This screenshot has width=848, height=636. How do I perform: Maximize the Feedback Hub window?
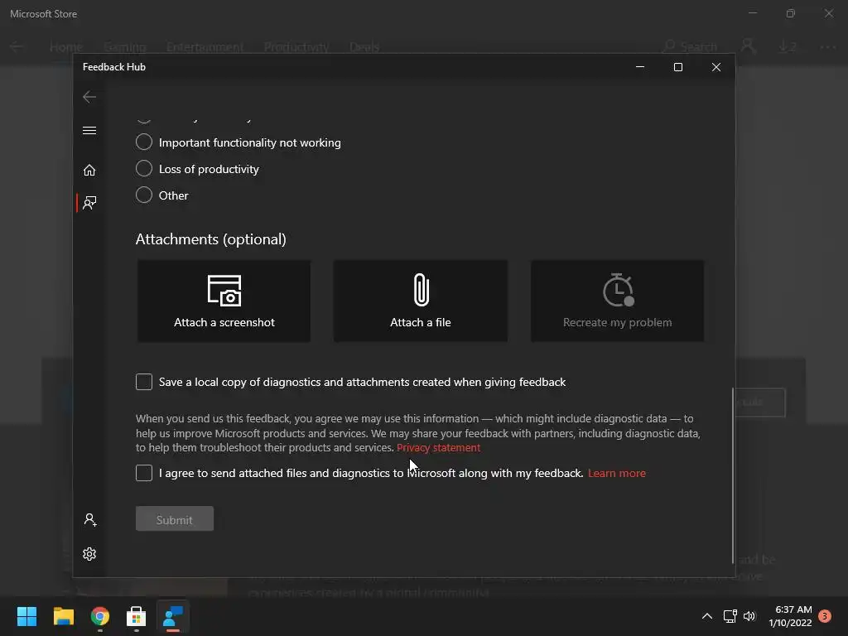pos(677,67)
